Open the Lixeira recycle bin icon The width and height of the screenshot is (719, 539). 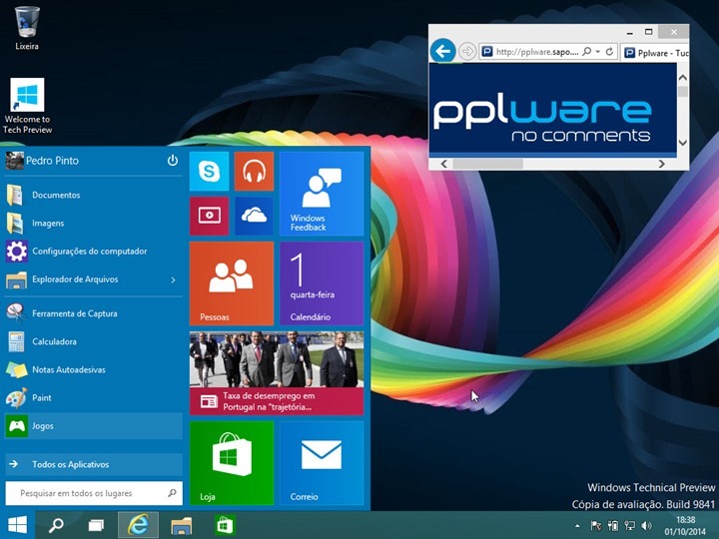tap(27, 28)
